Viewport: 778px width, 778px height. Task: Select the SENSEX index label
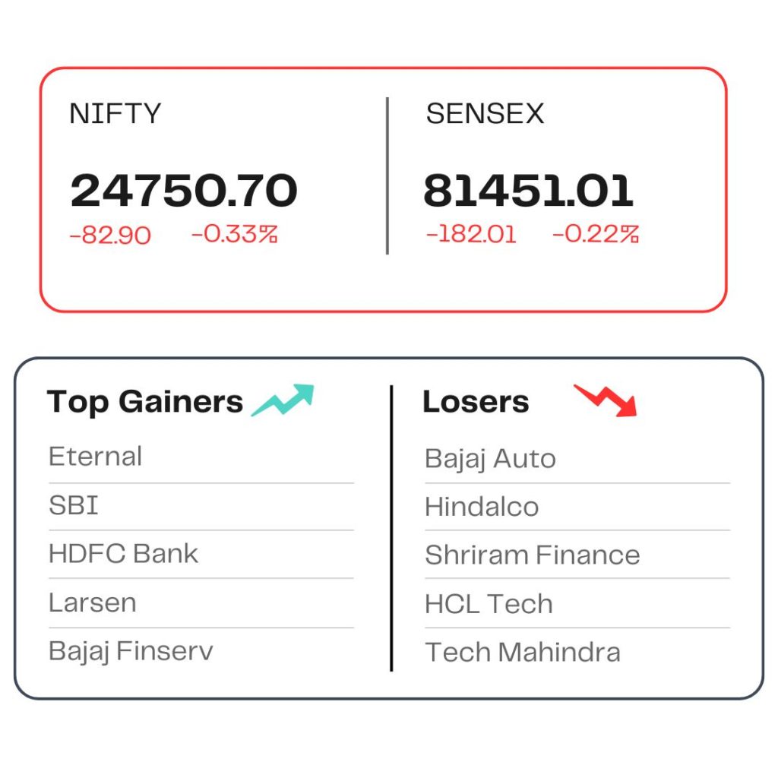(x=485, y=113)
